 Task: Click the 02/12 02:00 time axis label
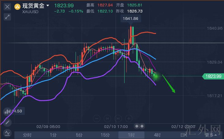coord(183,126)
